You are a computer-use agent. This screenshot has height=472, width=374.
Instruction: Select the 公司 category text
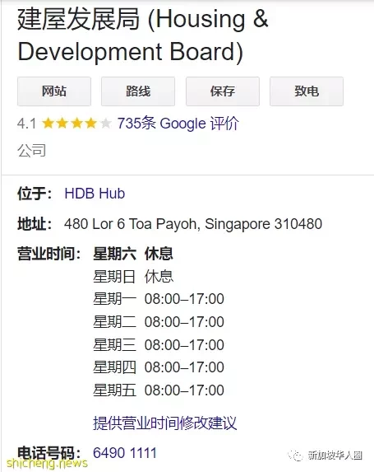(31, 150)
